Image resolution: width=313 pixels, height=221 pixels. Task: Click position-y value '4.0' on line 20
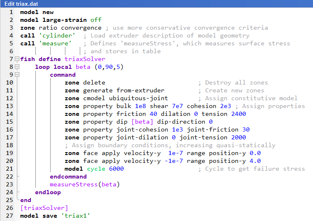pos(255,161)
